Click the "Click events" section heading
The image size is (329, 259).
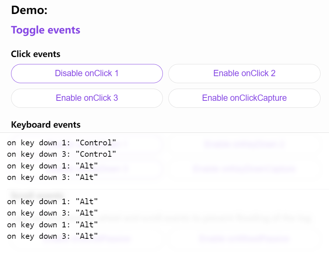click(x=35, y=54)
